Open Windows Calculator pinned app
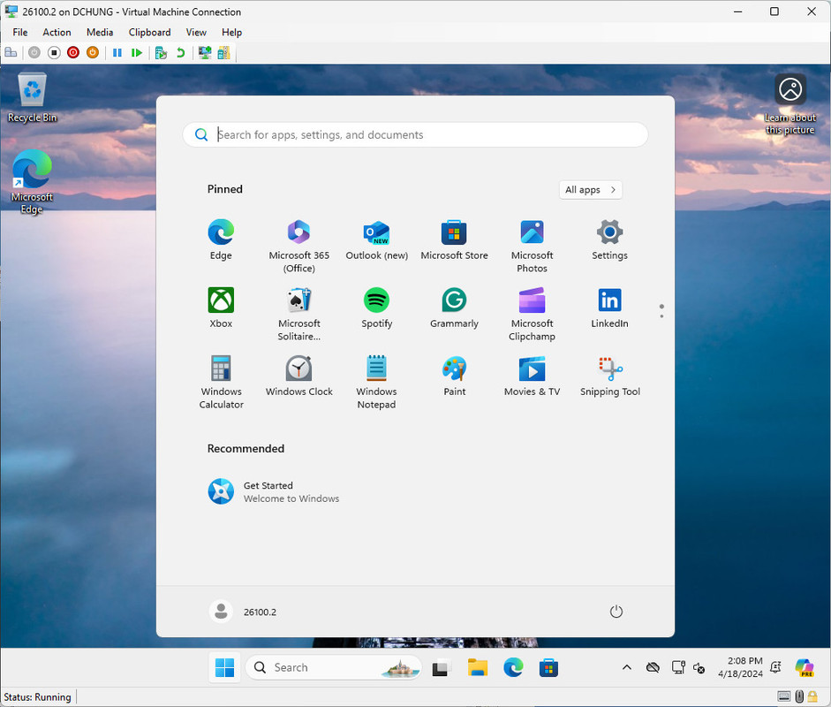Viewport: 831px width, 707px height. (x=221, y=382)
